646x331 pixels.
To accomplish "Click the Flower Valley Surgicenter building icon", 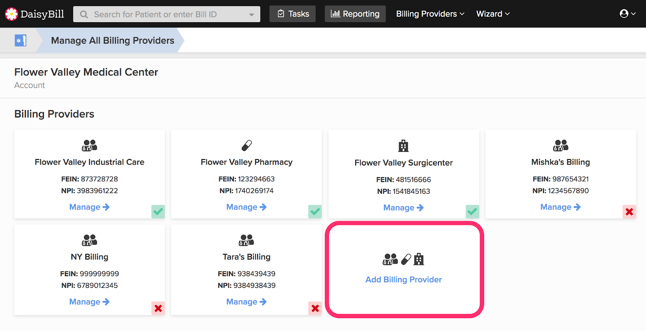I will pyautogui.click(x=403, y=146).
